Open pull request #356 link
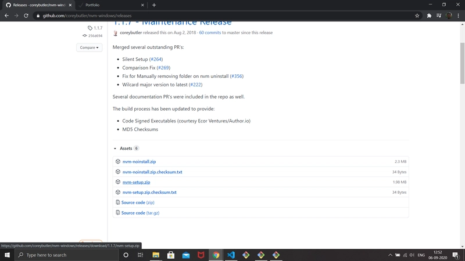The height and width of the screenshot is (261, 465). click(x=237, y=76)
